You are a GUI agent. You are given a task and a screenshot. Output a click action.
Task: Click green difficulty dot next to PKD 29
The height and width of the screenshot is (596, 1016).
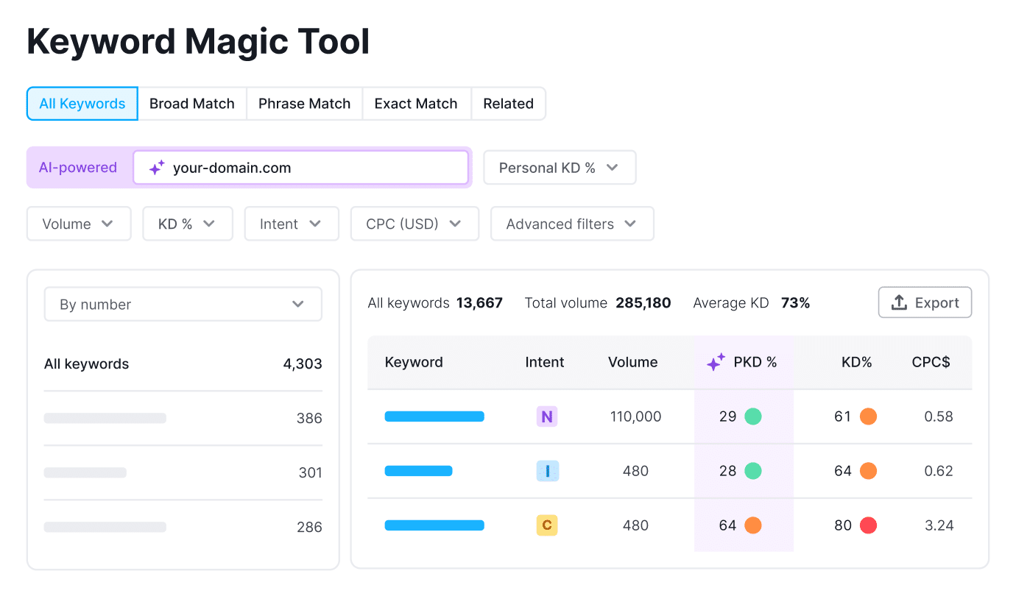[752, 416]
